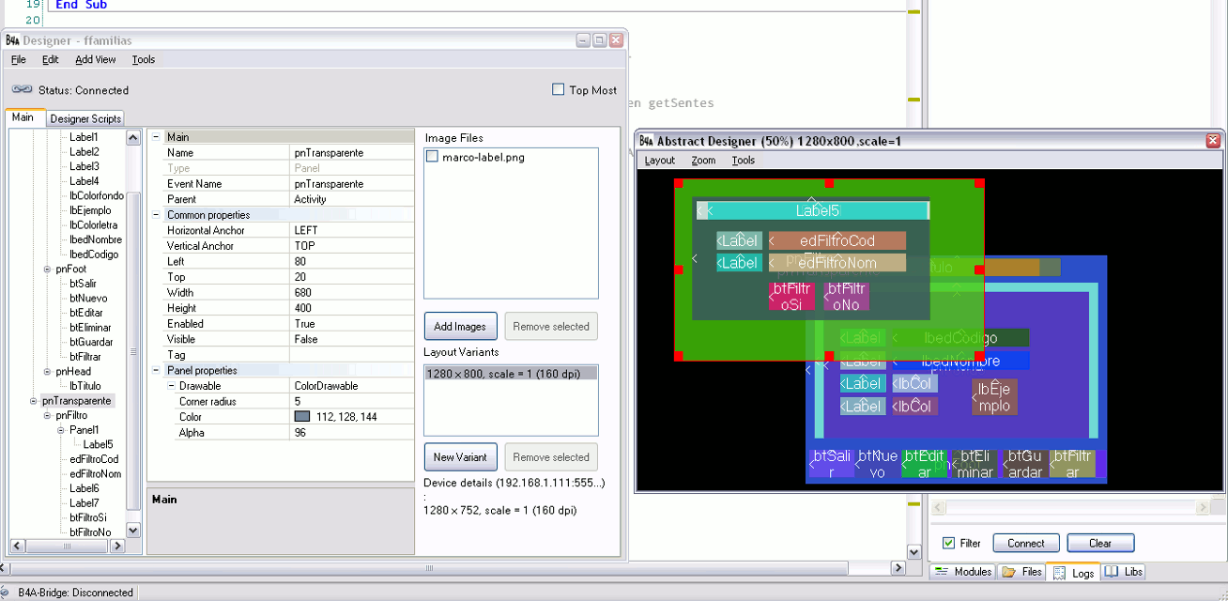Image resolution: width=1228 pixels, height=601 pixels.
Task: Click views tree scroll-right arrow
Action: [x=117, y=546]
